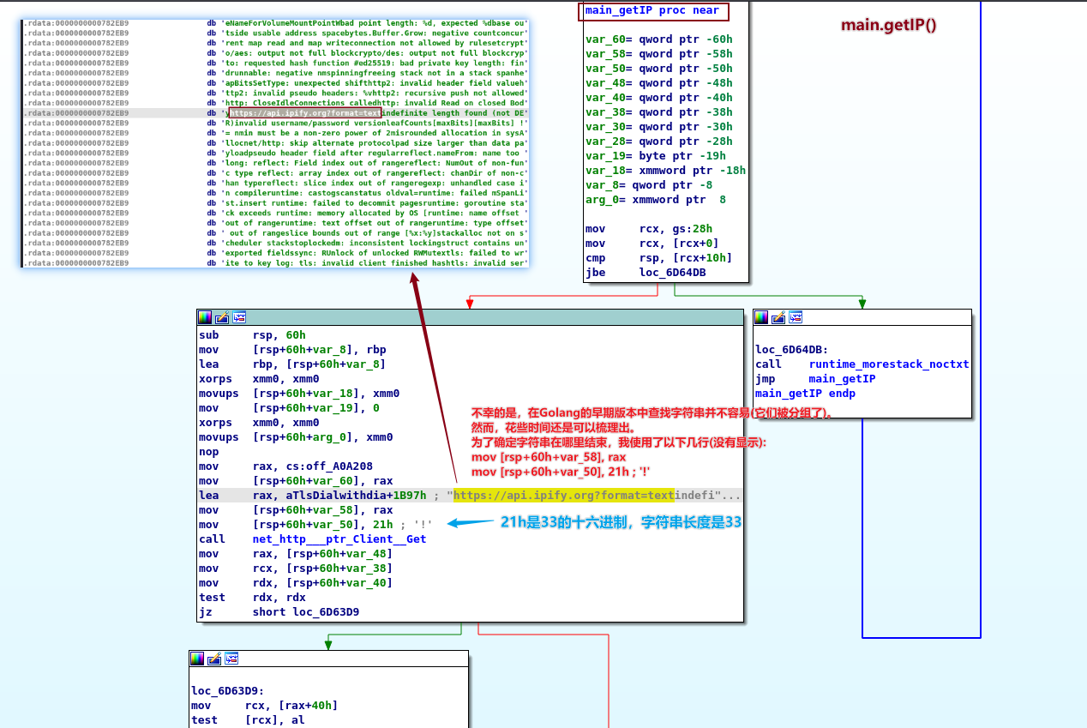Click yellow highlighted URL comment in lea line
Screen dimensions: 1087x728
(x=563, y=496)
